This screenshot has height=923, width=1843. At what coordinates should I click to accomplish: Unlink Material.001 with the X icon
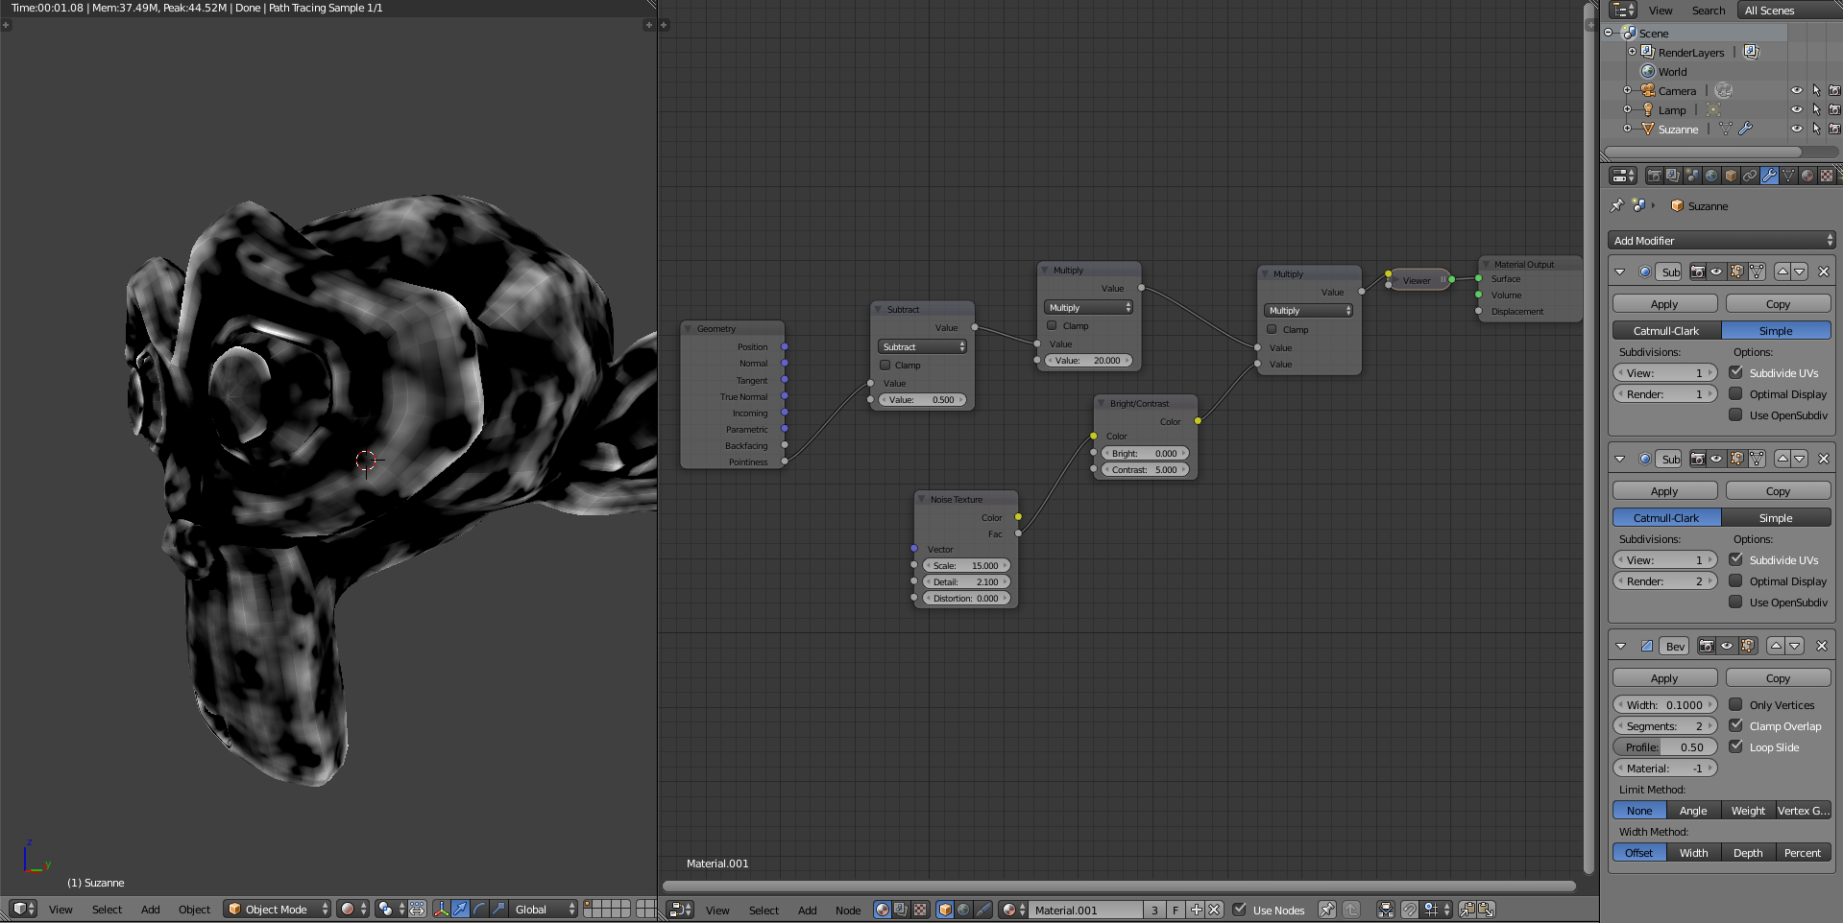click(1214, 910)
